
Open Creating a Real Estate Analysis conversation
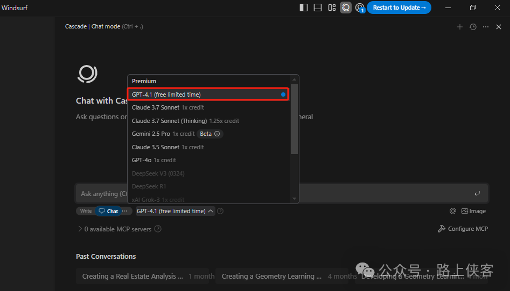tap(143, 276)
